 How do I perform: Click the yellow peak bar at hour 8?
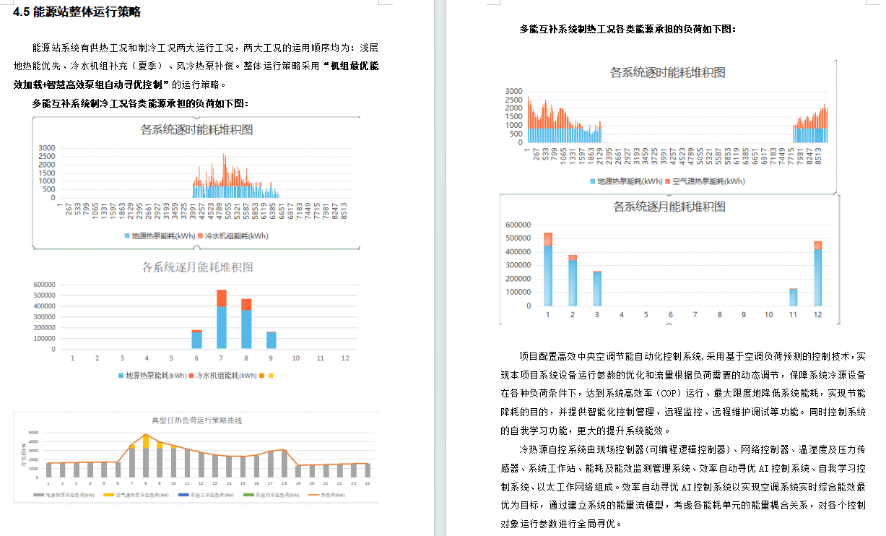point(146,441)
